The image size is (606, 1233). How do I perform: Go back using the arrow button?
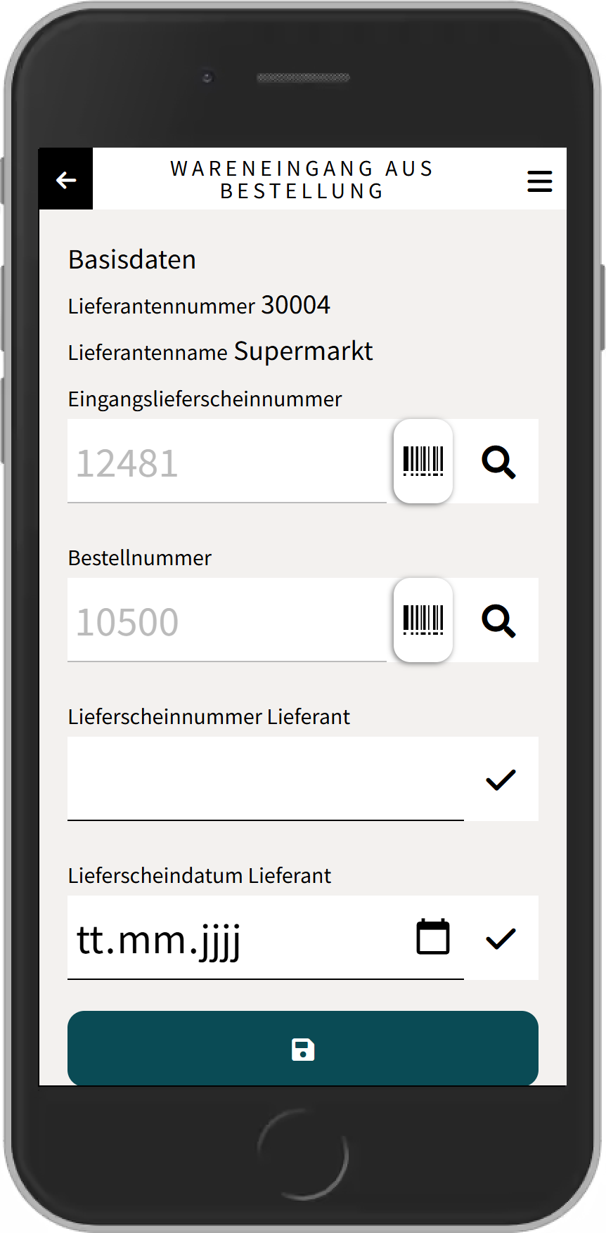tap(66, 180)
